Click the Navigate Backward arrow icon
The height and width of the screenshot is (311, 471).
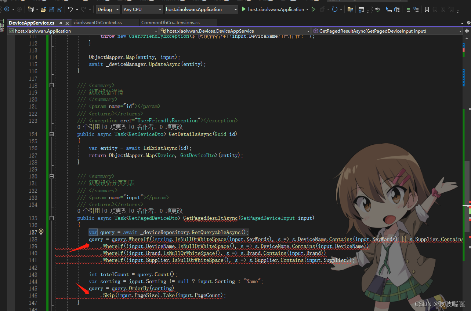point(7,9)
